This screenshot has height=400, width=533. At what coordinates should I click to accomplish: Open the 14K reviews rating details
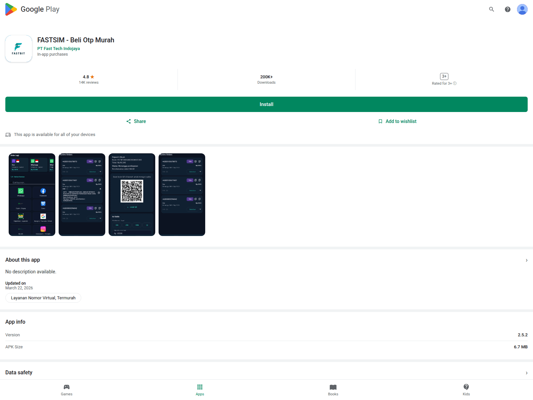coord(89,82)
